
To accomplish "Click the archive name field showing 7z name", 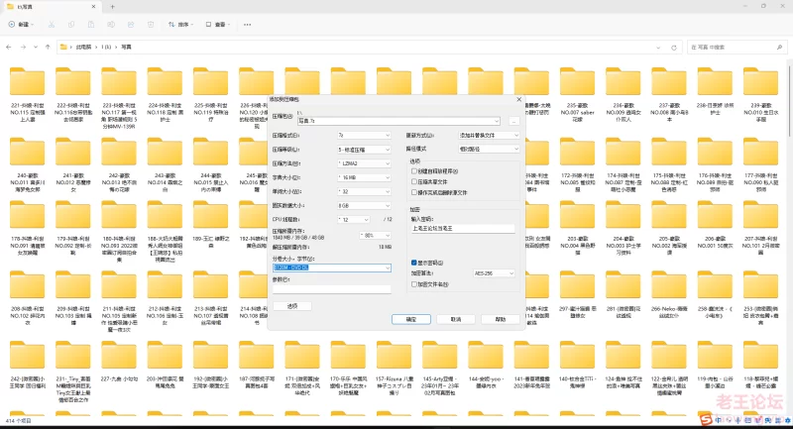I will (x=398, y=121).
